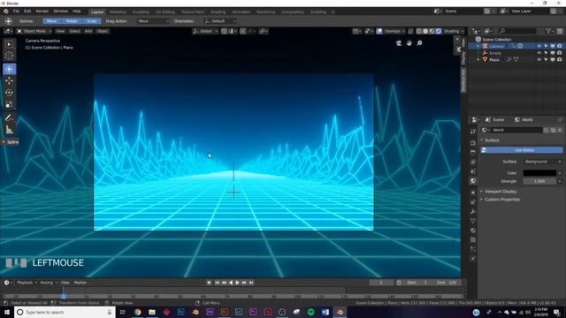Open the Surface Background dropdown
This screenshot has height=318, width=566.
pos(542,162)
